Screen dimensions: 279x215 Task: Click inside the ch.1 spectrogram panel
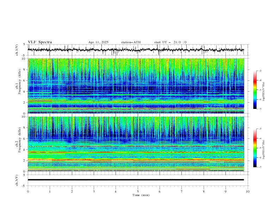136,86
